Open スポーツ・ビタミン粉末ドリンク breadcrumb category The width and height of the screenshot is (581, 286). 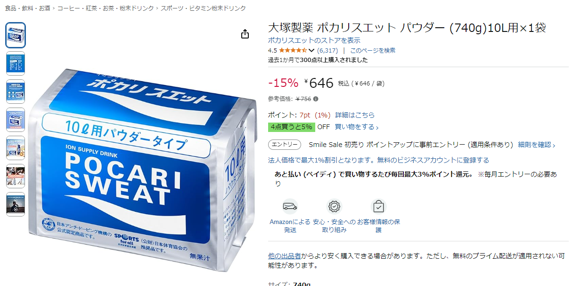pyautogui.click(x=203, y=8)
